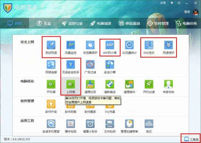201x143 pixels.
Task: Click the 应用工具 section heading
Action: pos(27,121)
